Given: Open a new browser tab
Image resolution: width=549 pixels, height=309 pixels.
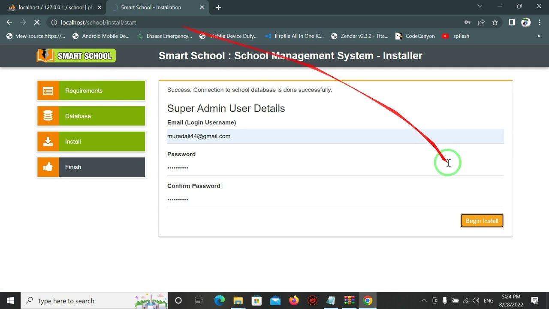Looking at the screenshot, I should 218,7.
